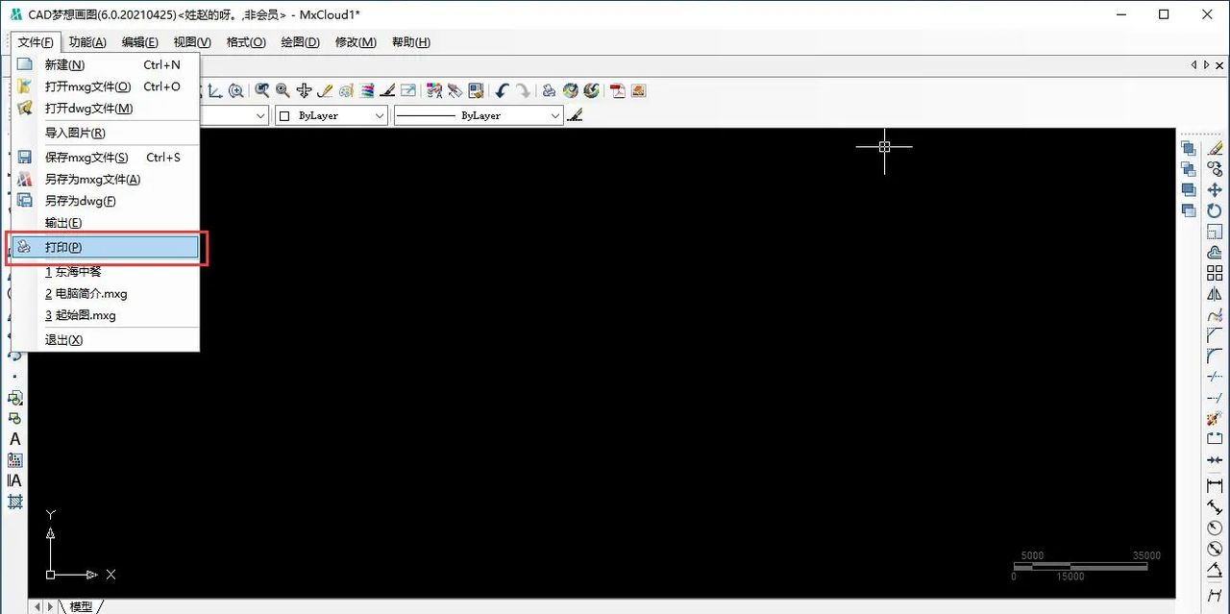
Task: Open the 功能(A) menu
Action: pos(87,42)
